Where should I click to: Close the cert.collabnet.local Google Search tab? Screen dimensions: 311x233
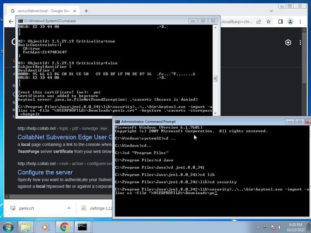(75, 11)
